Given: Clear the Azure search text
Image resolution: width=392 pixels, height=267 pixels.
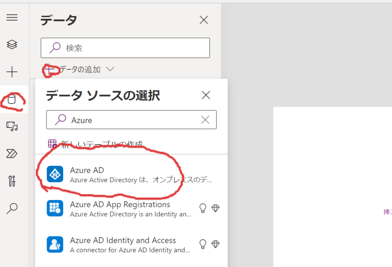Looking at the screenshot, I should (x=205, y=120).
